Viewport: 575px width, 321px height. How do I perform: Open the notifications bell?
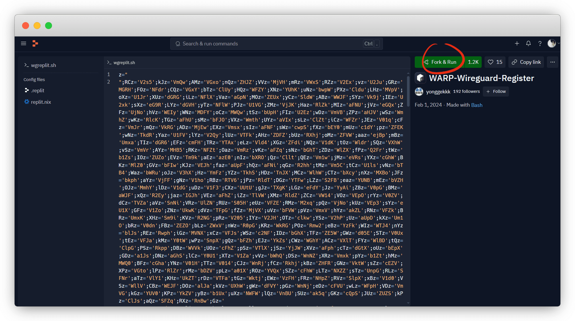[x=528, y=43]
